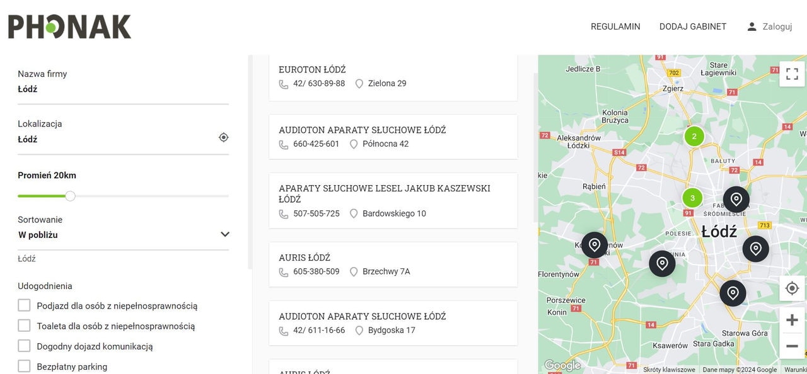Click phone number 42/ 630-89-88
This screenshot has height=374, width=807.
pyautogui.click(x=319, y=84)
